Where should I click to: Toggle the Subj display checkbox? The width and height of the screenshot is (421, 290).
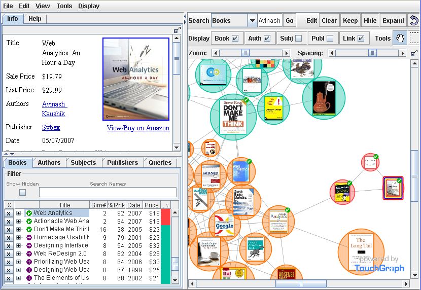pos(298,39)
